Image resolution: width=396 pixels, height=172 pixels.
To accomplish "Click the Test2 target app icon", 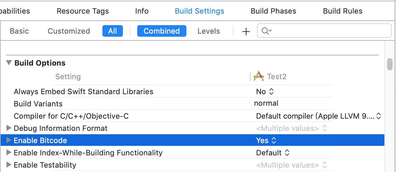I will click(x=259, y=76).
